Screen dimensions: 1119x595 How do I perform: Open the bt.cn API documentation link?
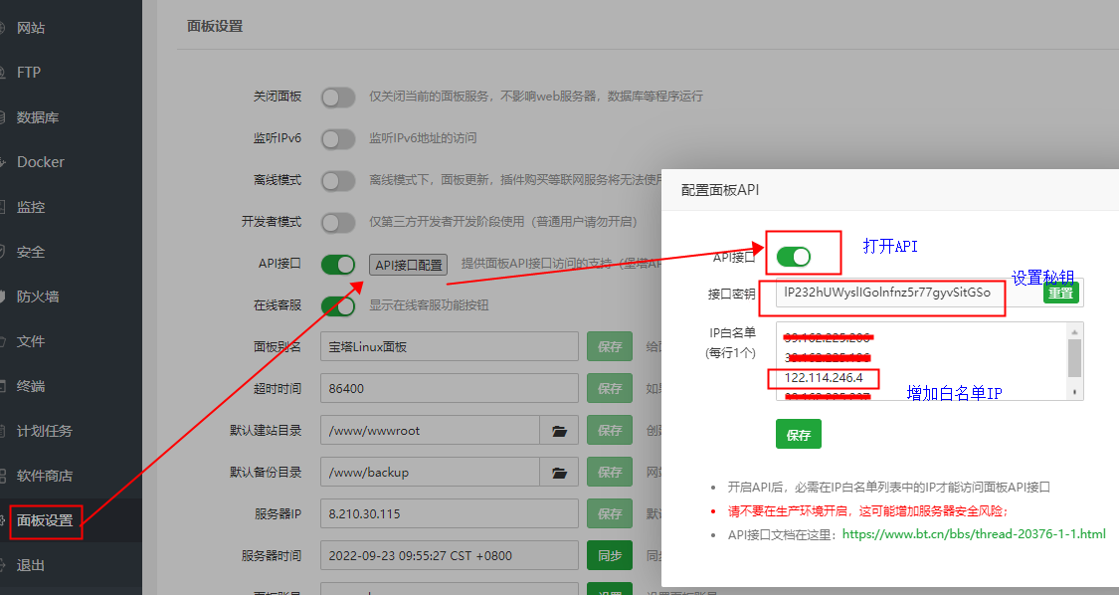pyautogui.click(x=974, y=533)
